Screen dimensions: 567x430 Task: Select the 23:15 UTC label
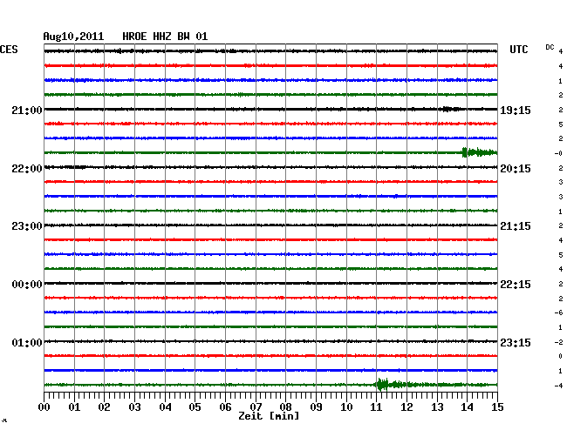[x=516, y=342]
